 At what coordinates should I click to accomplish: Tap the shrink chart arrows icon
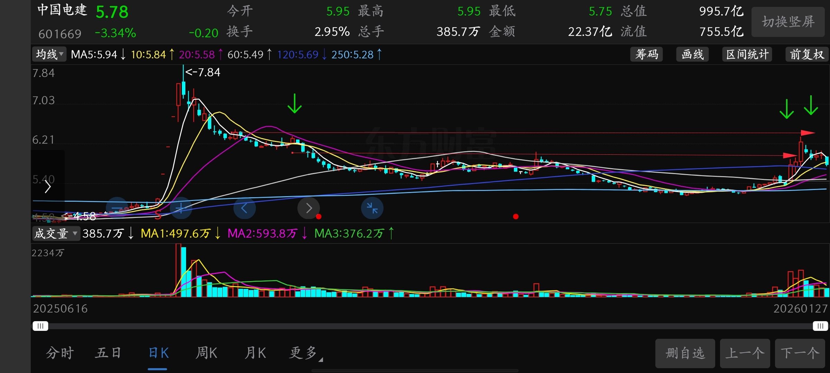click(372, 208)
